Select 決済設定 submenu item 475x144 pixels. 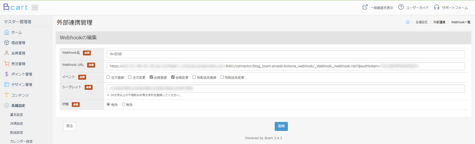(17, 123)
